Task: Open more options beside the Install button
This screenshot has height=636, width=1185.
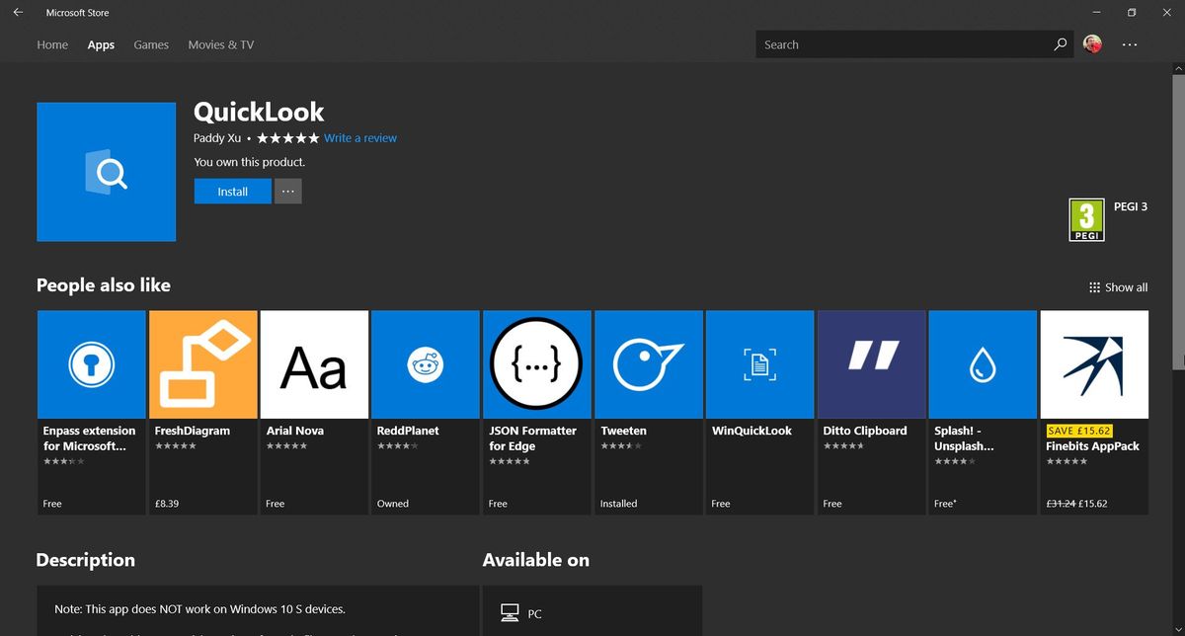Action: (287, 191)
